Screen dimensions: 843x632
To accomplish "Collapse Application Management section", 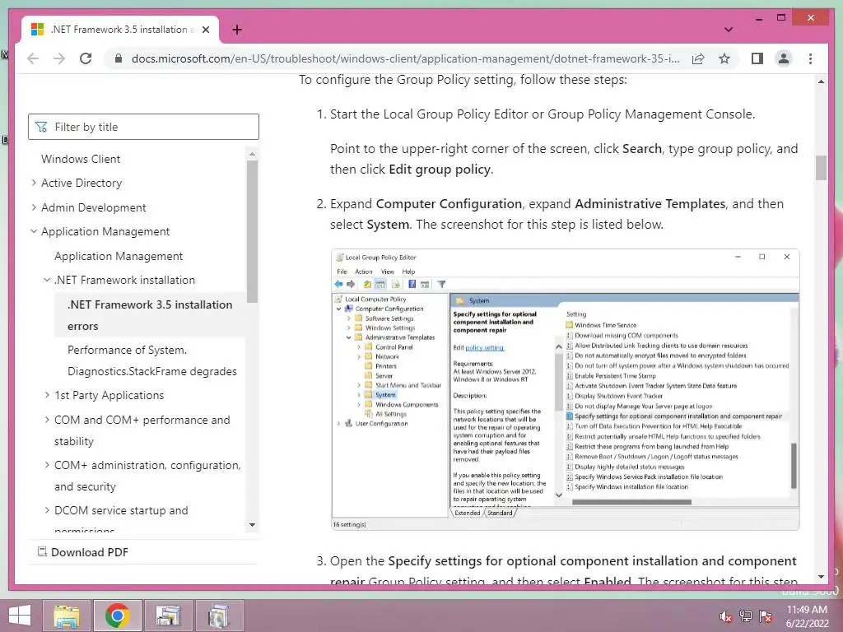I will pos(34,231).
